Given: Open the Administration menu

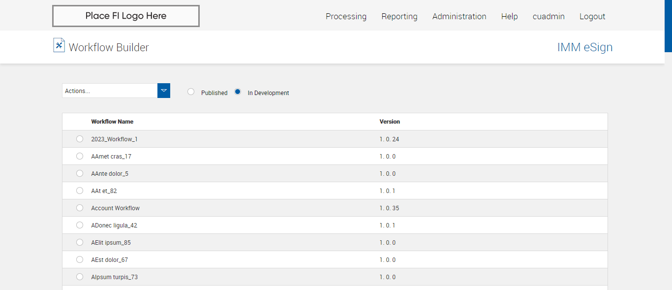Looking at the screenshot, I should [x=459, y=16].
